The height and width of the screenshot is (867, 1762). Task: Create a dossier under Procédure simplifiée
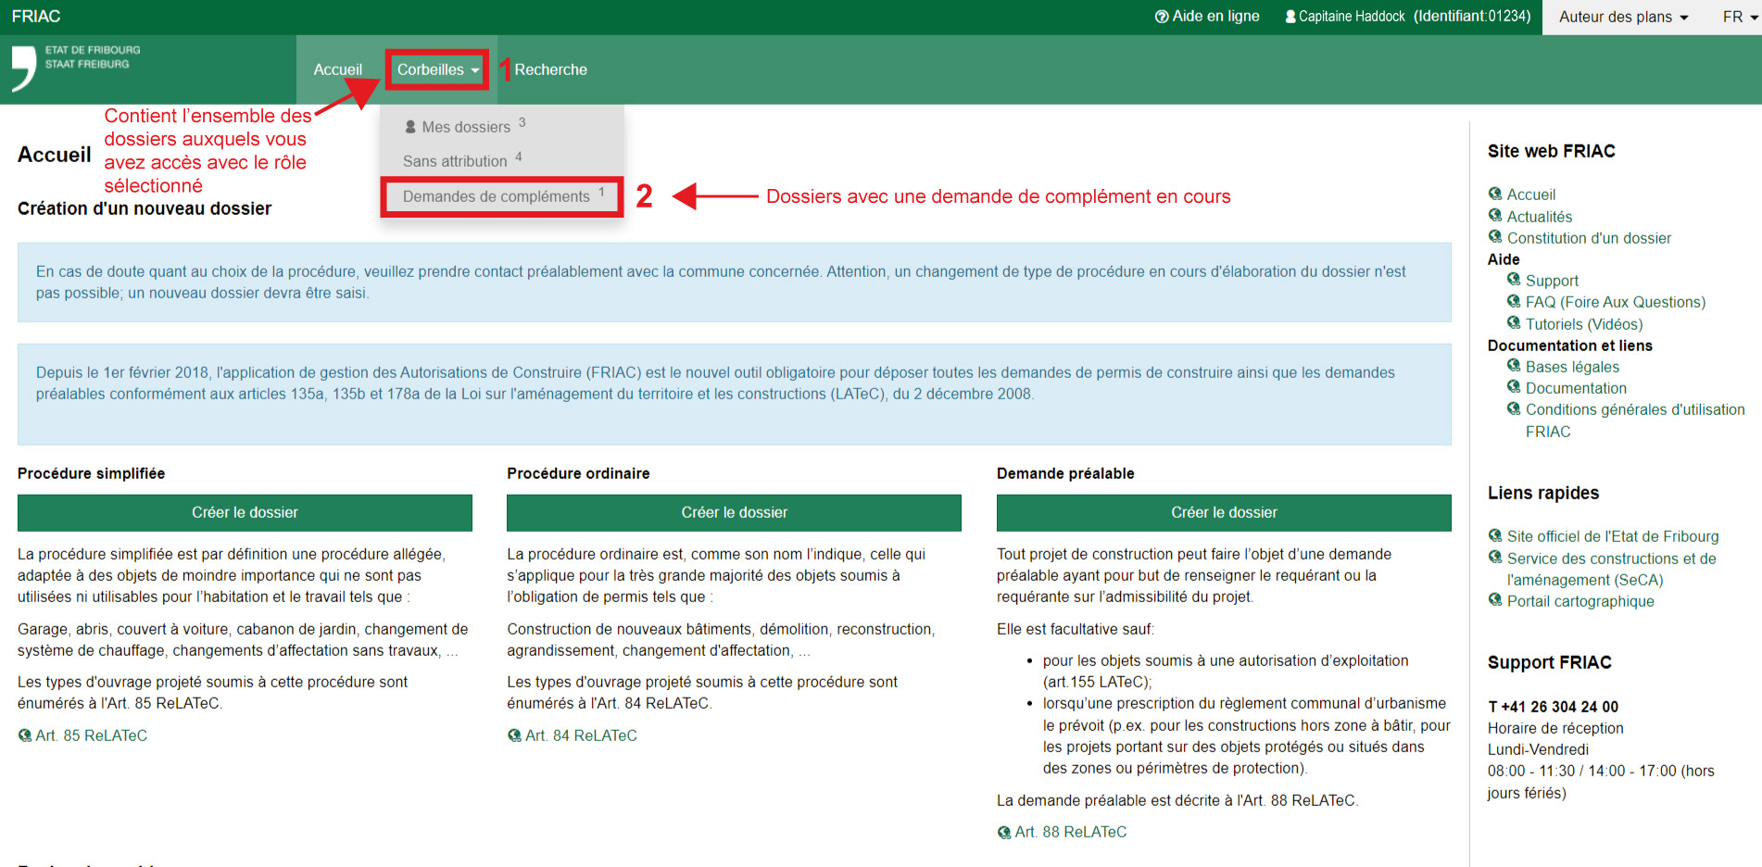coord(245,512)
